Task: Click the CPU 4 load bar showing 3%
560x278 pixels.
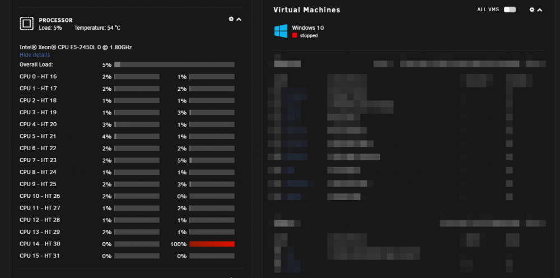Action: pos(137,124)
